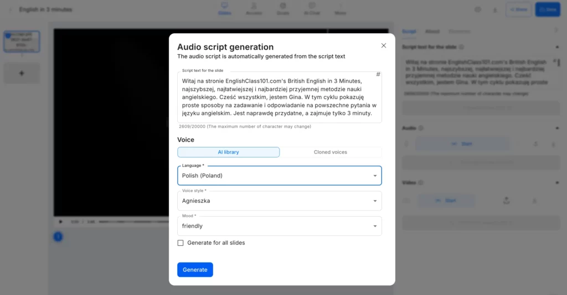Close the Audio script generation dialog
Image resolution: width=567 pixels, height=295 pixels.
click(384, 46)
